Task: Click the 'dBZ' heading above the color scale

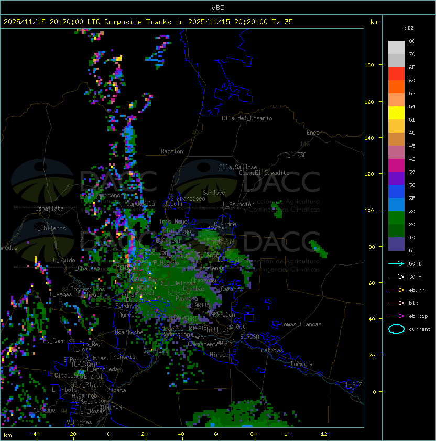Action: (x=409, y=28)
